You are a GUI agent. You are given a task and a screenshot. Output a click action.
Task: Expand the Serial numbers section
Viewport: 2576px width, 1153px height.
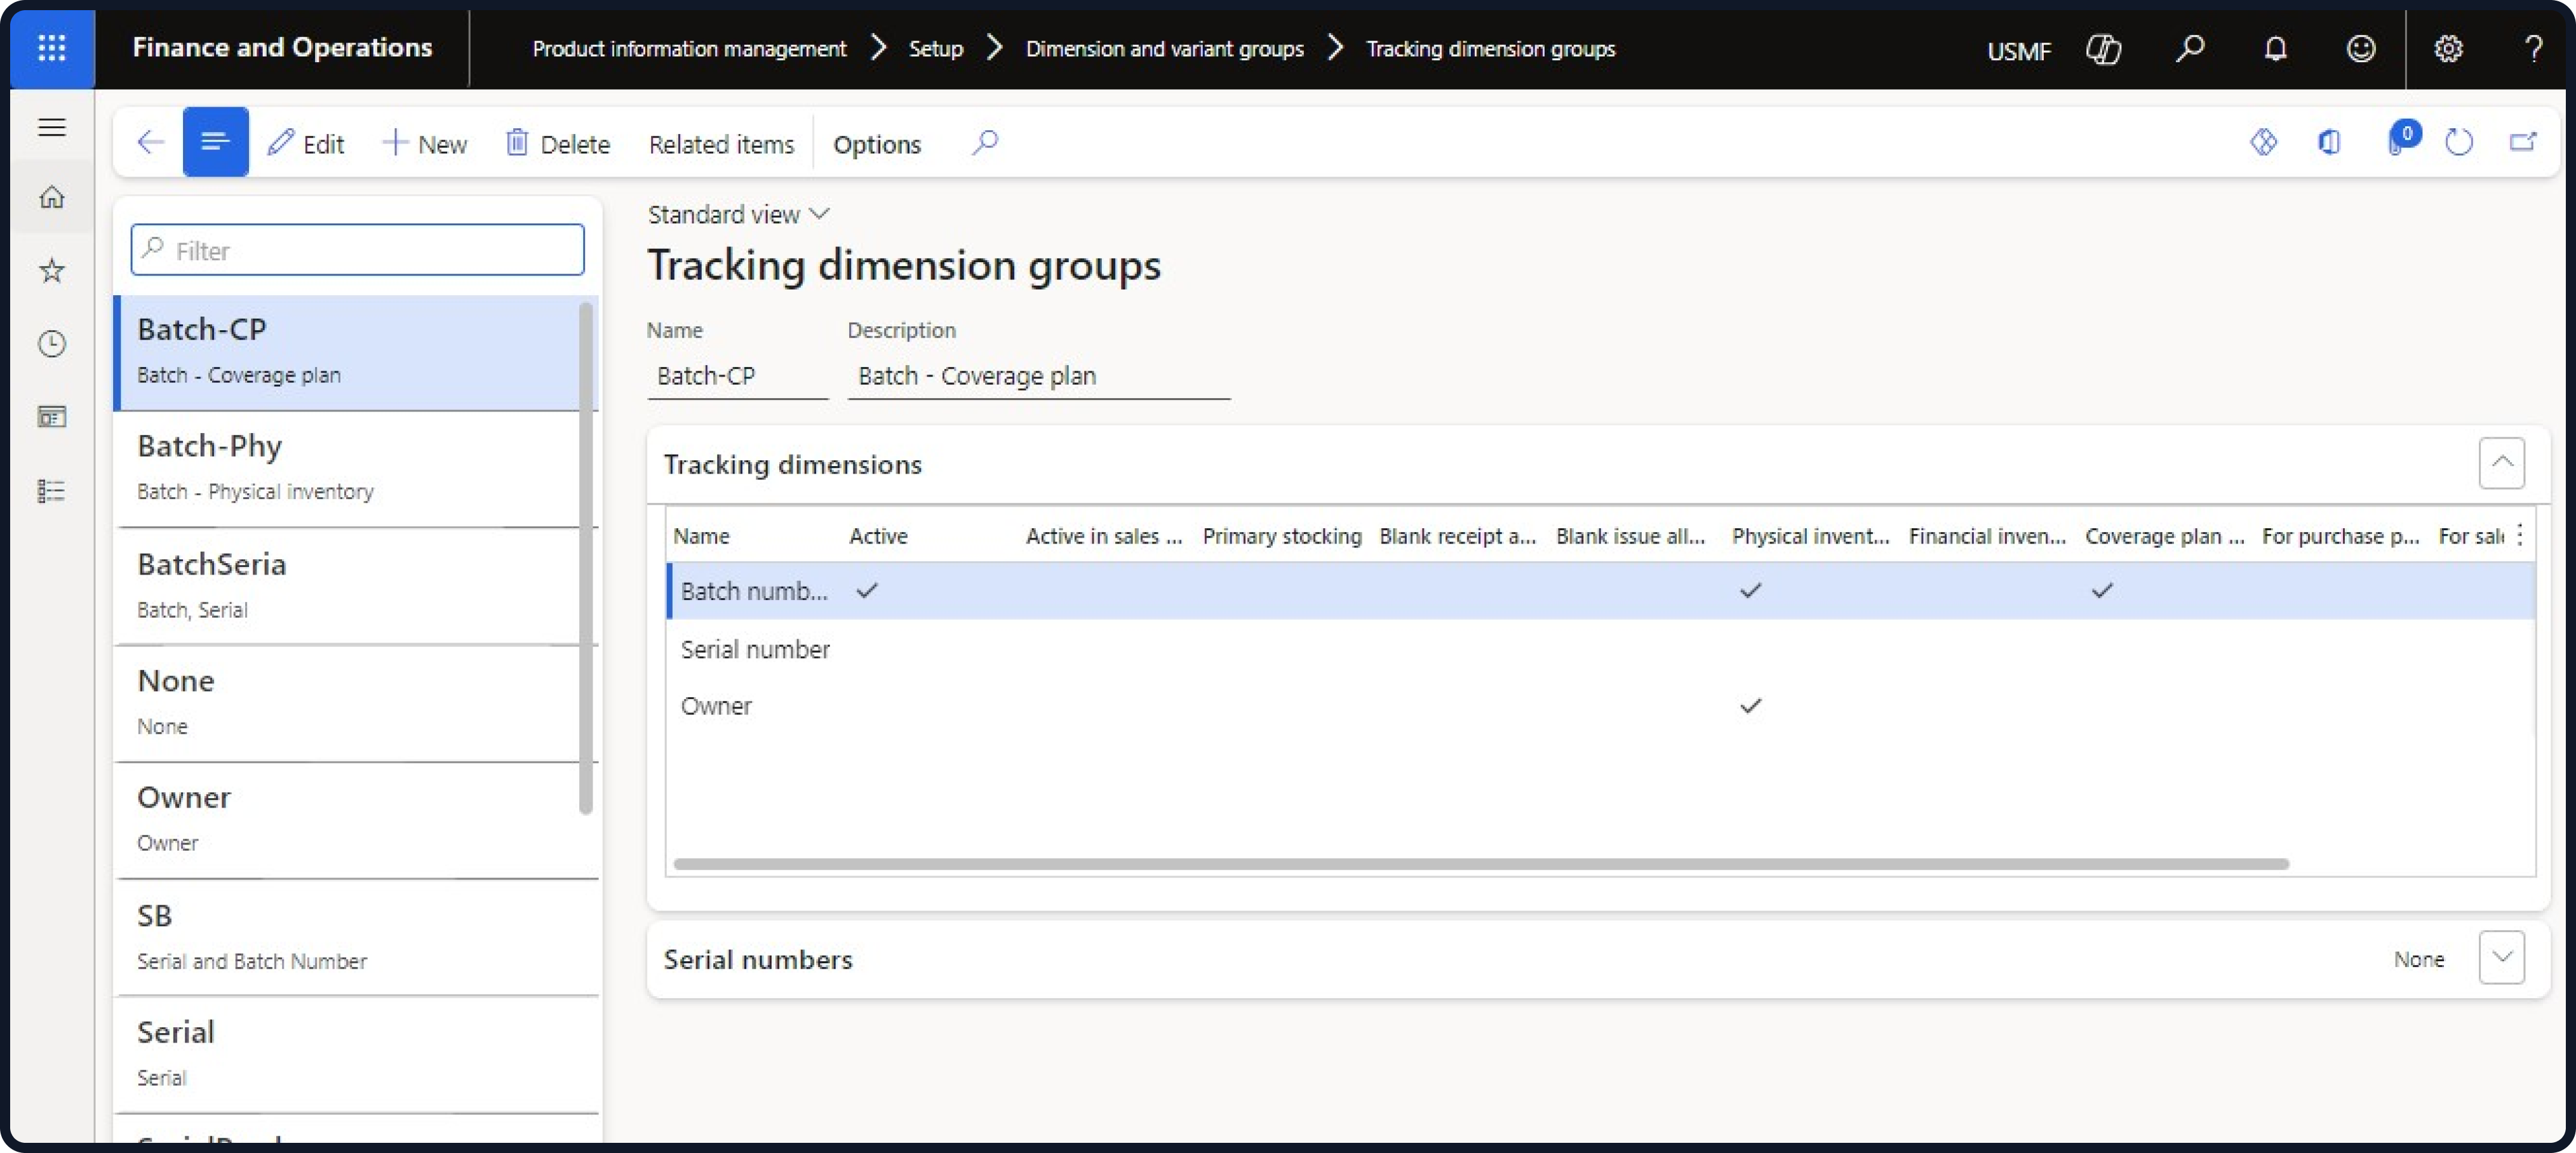[x=2501, y=958]
